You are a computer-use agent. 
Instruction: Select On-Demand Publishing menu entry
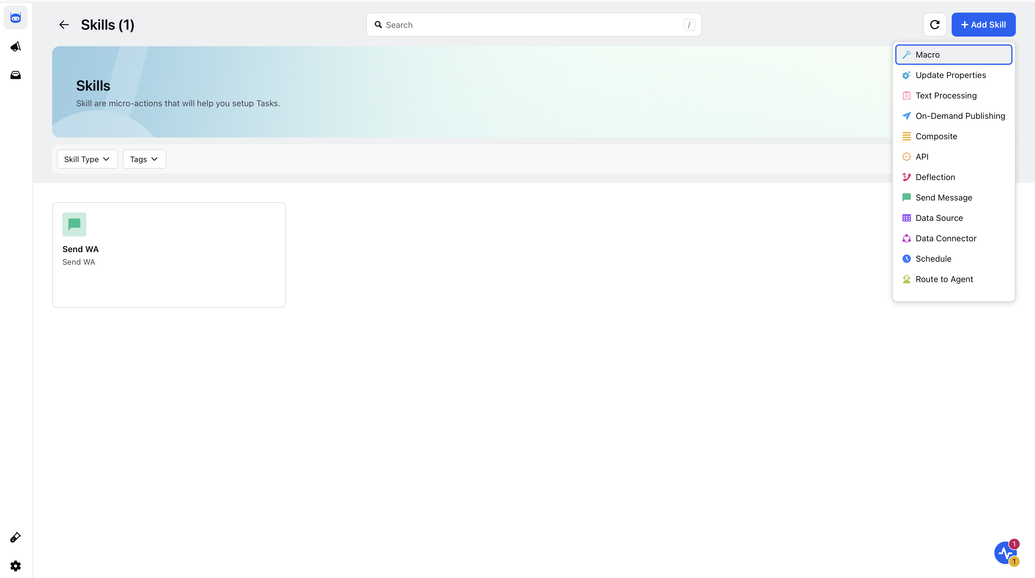953,116
